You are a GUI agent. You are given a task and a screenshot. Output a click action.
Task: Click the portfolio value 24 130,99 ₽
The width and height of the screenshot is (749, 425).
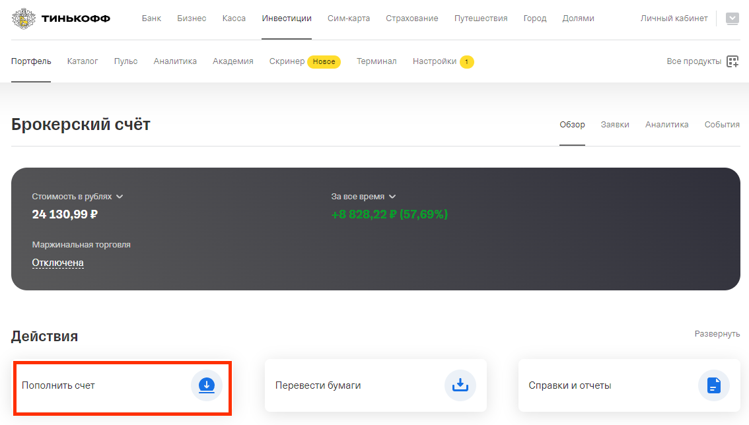[x=65, y=214]
